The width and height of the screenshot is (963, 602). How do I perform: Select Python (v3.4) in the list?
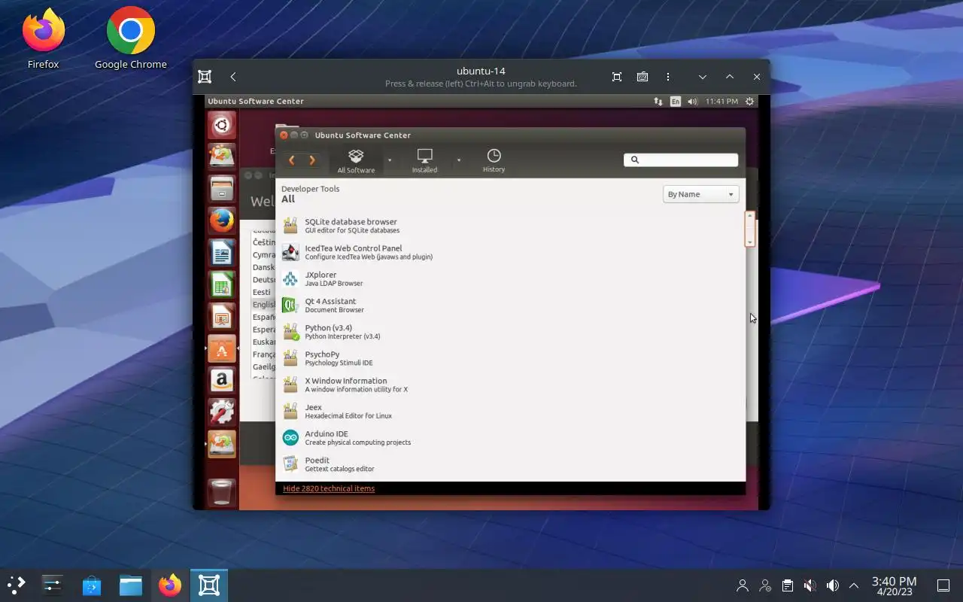coord(510,332)
